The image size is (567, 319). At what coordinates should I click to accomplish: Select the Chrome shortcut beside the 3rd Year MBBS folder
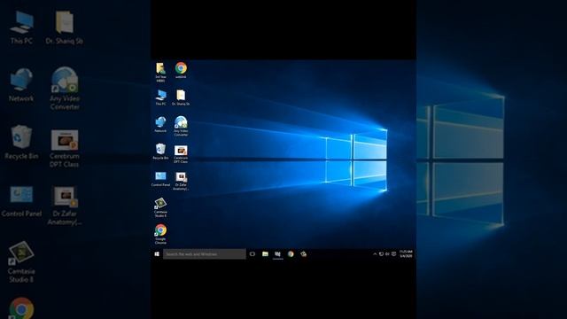click(181, 70)
